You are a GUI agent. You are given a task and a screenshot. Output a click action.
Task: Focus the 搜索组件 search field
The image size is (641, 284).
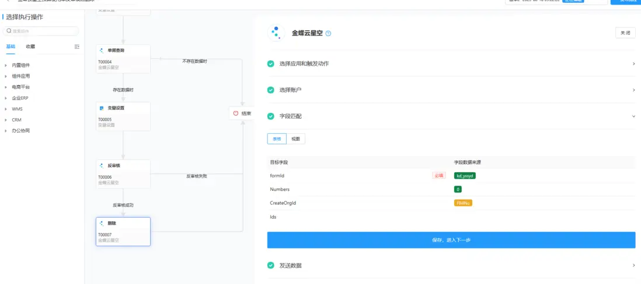(x=41, y=31)
